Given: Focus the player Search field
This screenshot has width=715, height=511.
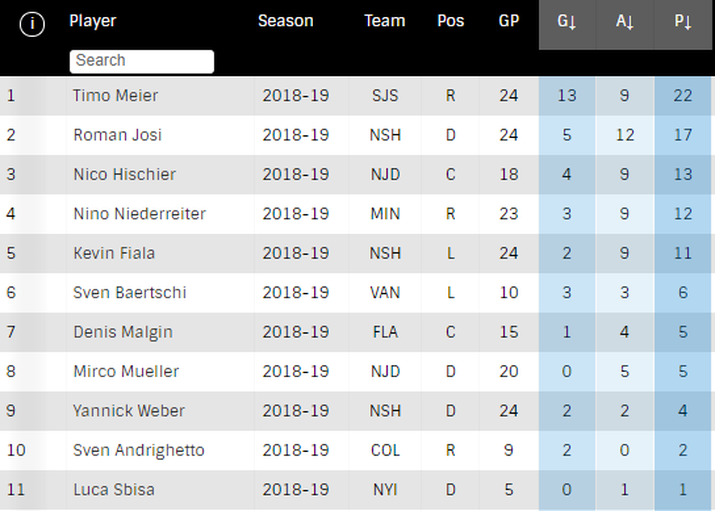Looking at the screenshot, I should (x=142, y=61).
